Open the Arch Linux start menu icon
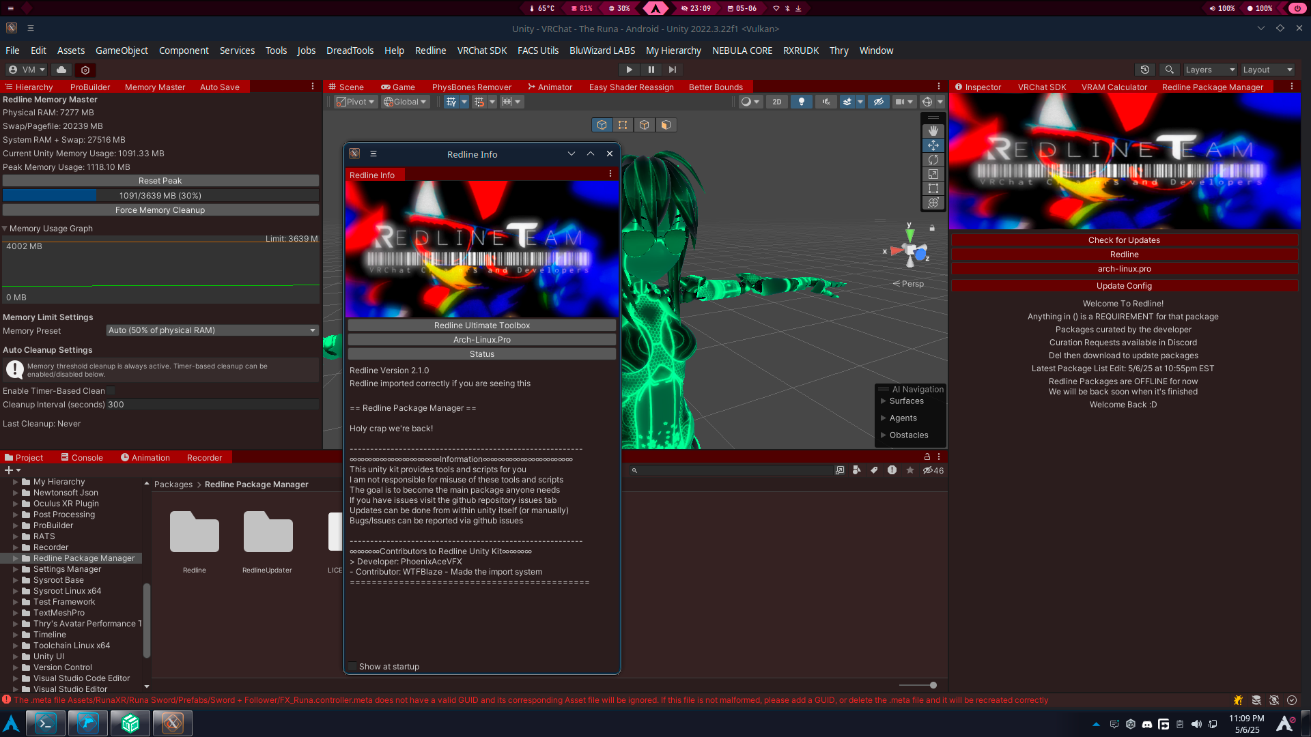 click(x=11, y=723)
